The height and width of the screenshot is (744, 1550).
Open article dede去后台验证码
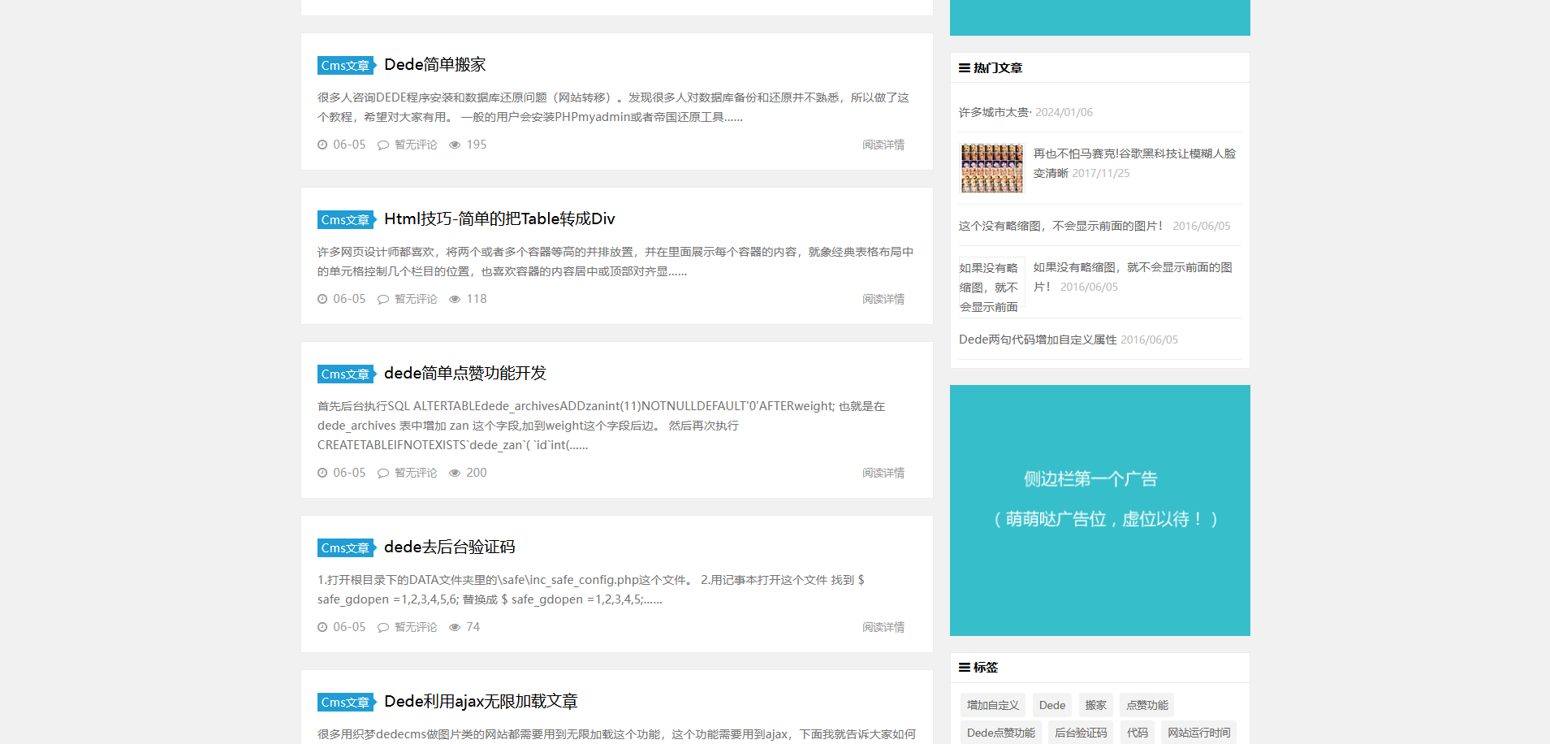tap(449, 547)
